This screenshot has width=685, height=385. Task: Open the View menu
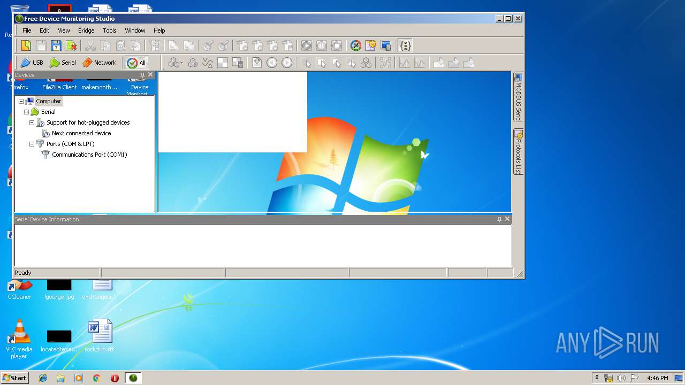64,30
